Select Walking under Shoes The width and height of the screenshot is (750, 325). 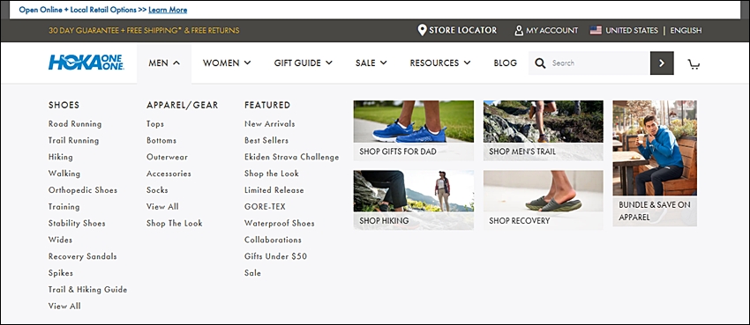64,174
